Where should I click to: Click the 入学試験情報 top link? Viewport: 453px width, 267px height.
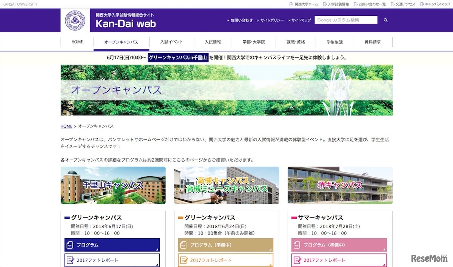[x=338, y=4]
